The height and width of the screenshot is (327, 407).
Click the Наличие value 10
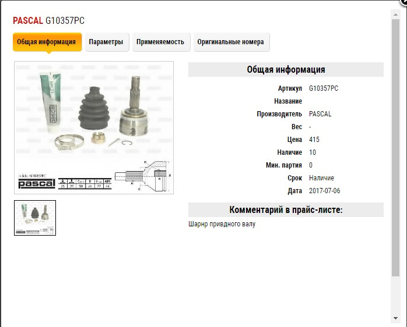click(313, 152)
